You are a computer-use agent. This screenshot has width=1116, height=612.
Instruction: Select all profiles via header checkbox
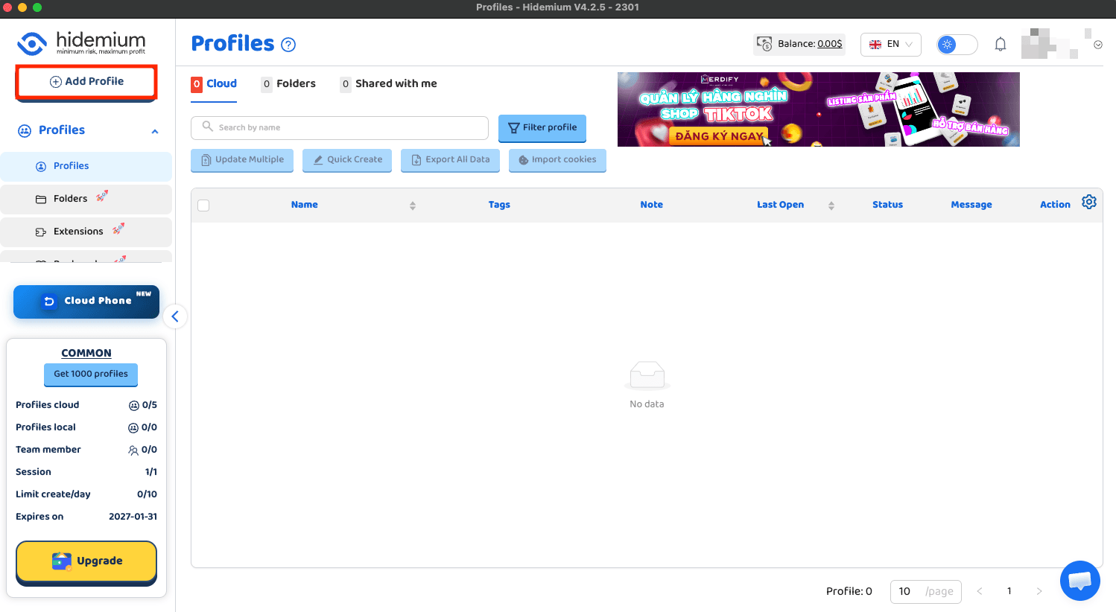[203, 205]
